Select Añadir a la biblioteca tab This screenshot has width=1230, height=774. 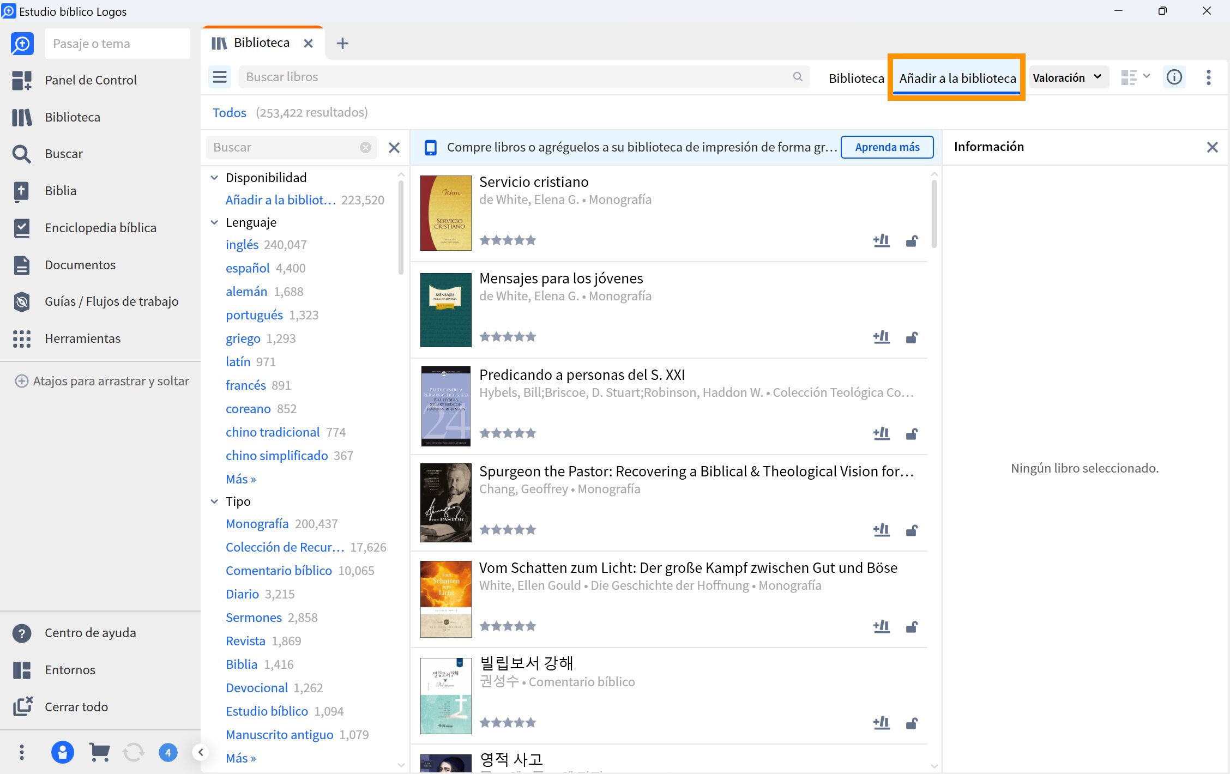[x=957, y=78]
